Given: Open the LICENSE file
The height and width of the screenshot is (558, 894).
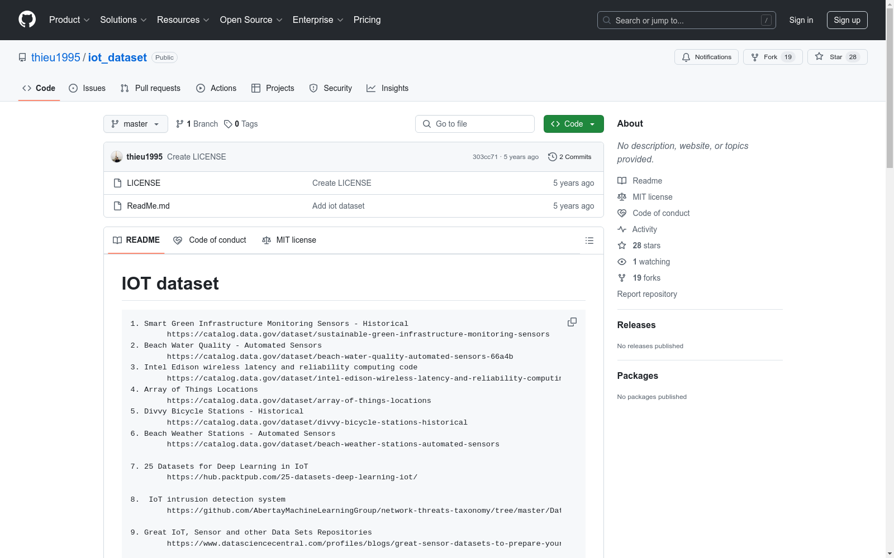Looking at the screenshot, I should (144, 183).
